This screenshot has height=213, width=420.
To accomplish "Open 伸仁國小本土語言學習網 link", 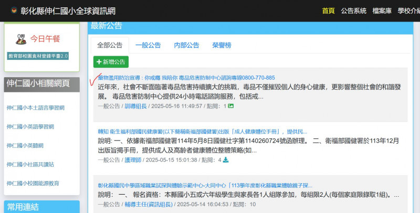I will pos(36,108).
